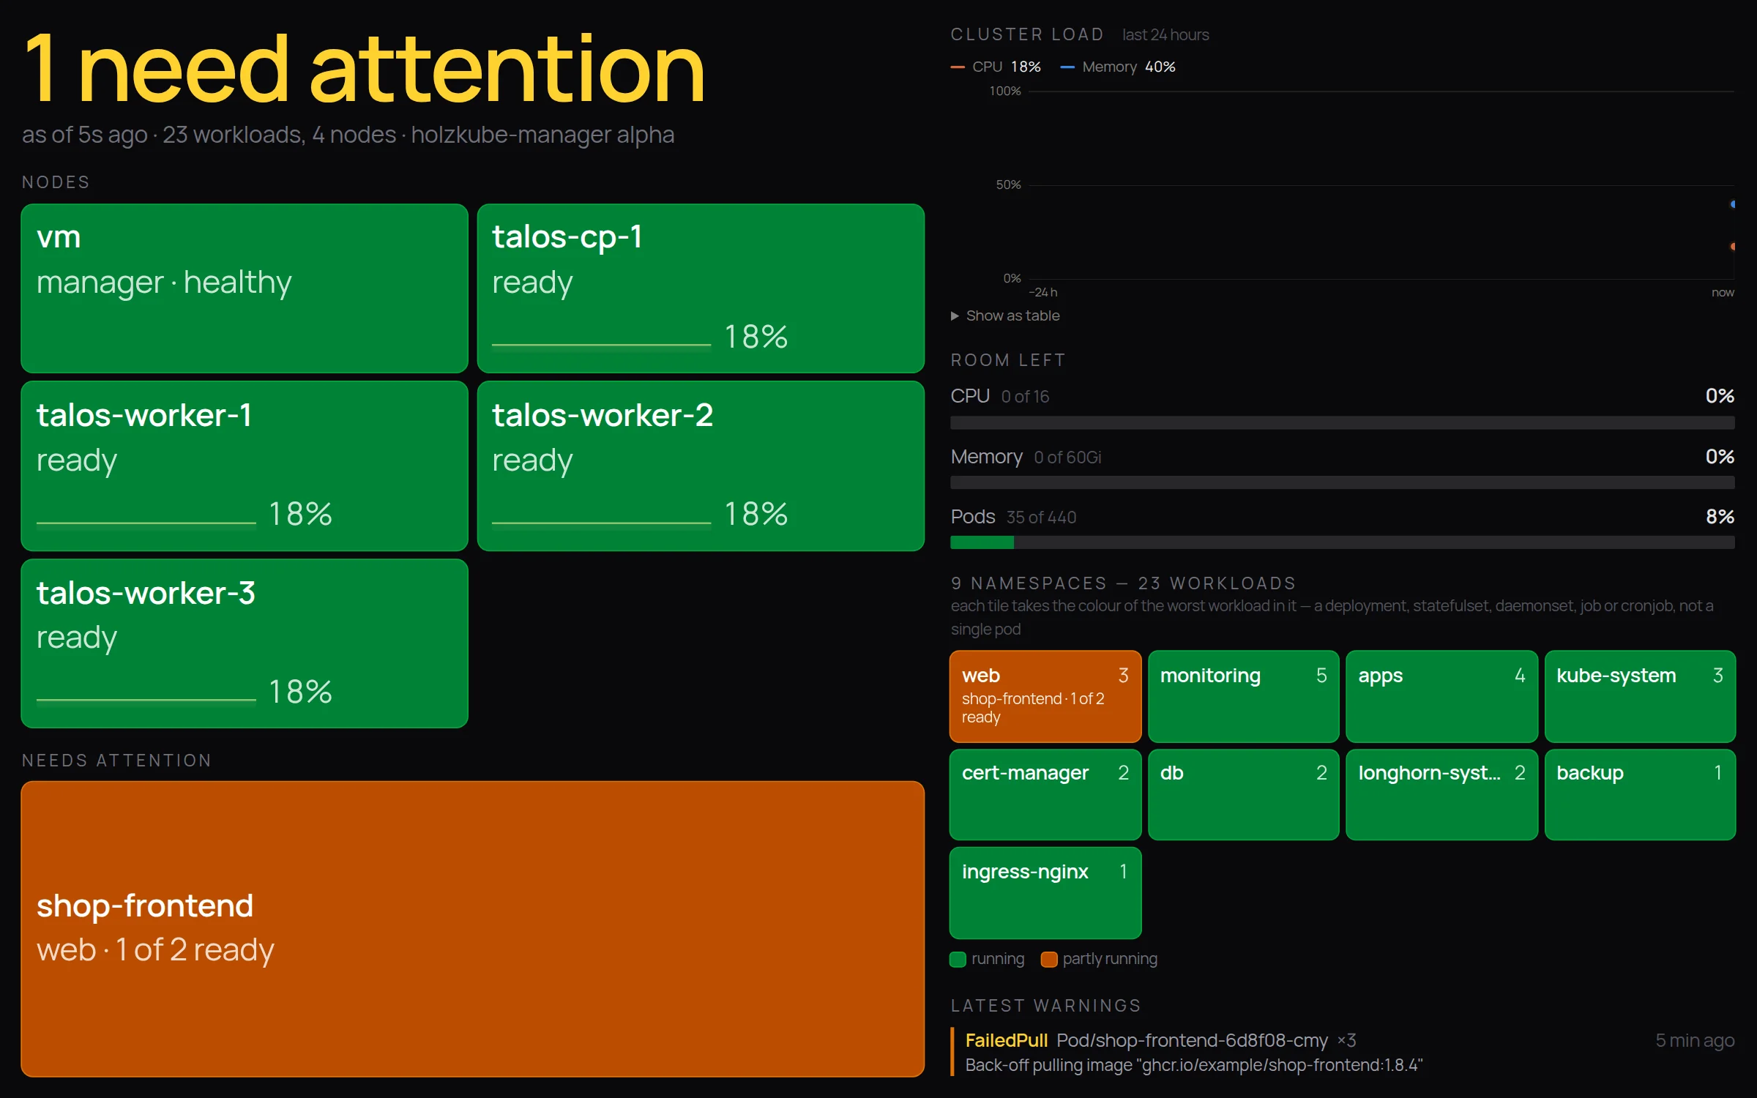This screenshot has width=1757, height=1098.
Task: Open the talos-cp-1 node tile
Action: click(701, 288)
